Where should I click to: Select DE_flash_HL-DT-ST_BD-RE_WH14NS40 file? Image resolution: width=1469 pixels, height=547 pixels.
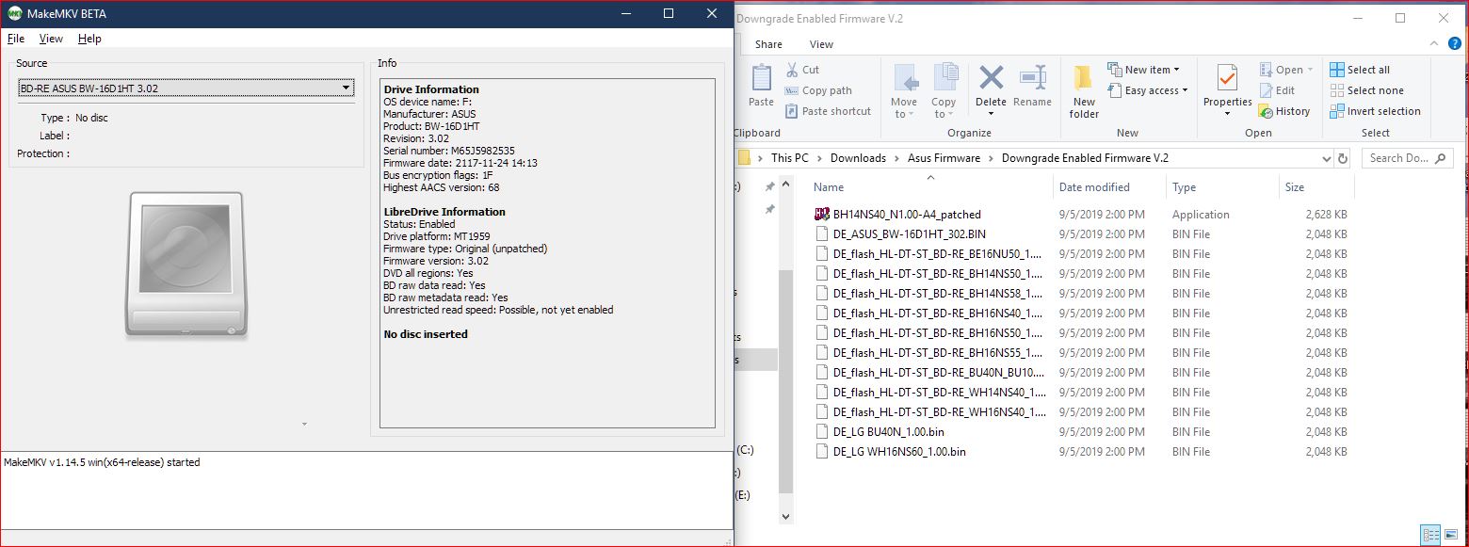pos(928,393)
